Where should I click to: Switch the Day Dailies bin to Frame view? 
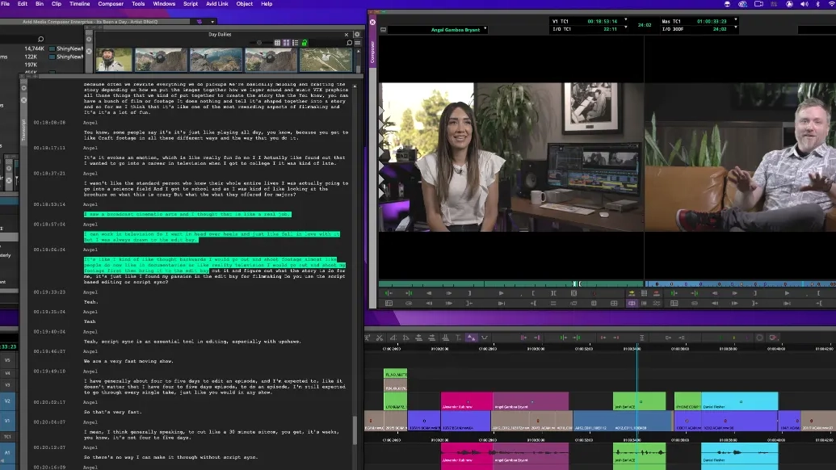coord(277,42)
